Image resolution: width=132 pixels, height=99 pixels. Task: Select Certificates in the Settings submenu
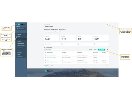pyautogui.click(x=20, y=52)
